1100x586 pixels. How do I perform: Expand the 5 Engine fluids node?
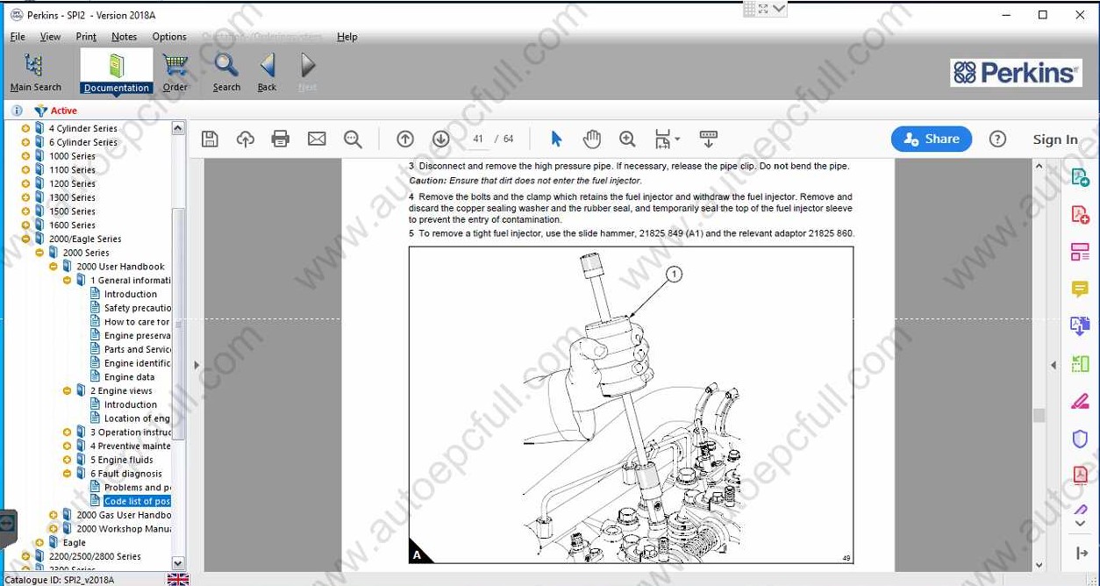tap(68, 460)
